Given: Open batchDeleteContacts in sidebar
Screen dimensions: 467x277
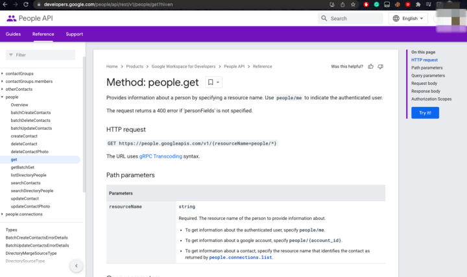Looking at the screenshot, I should coord(30,120).
